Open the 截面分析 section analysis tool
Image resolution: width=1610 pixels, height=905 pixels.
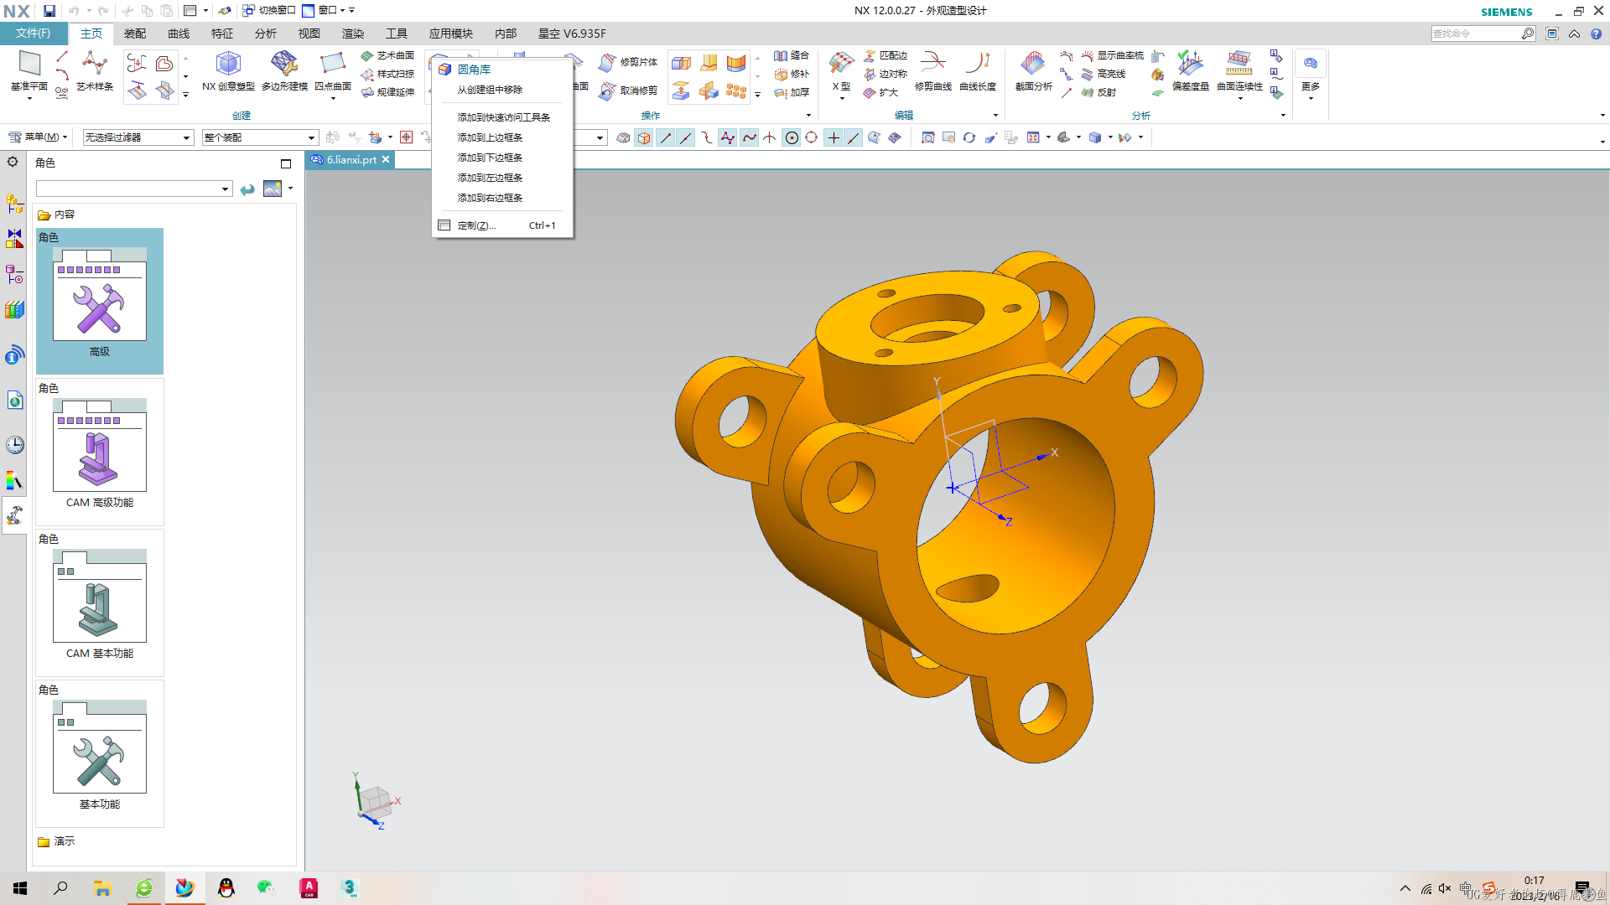[1033, 71]
